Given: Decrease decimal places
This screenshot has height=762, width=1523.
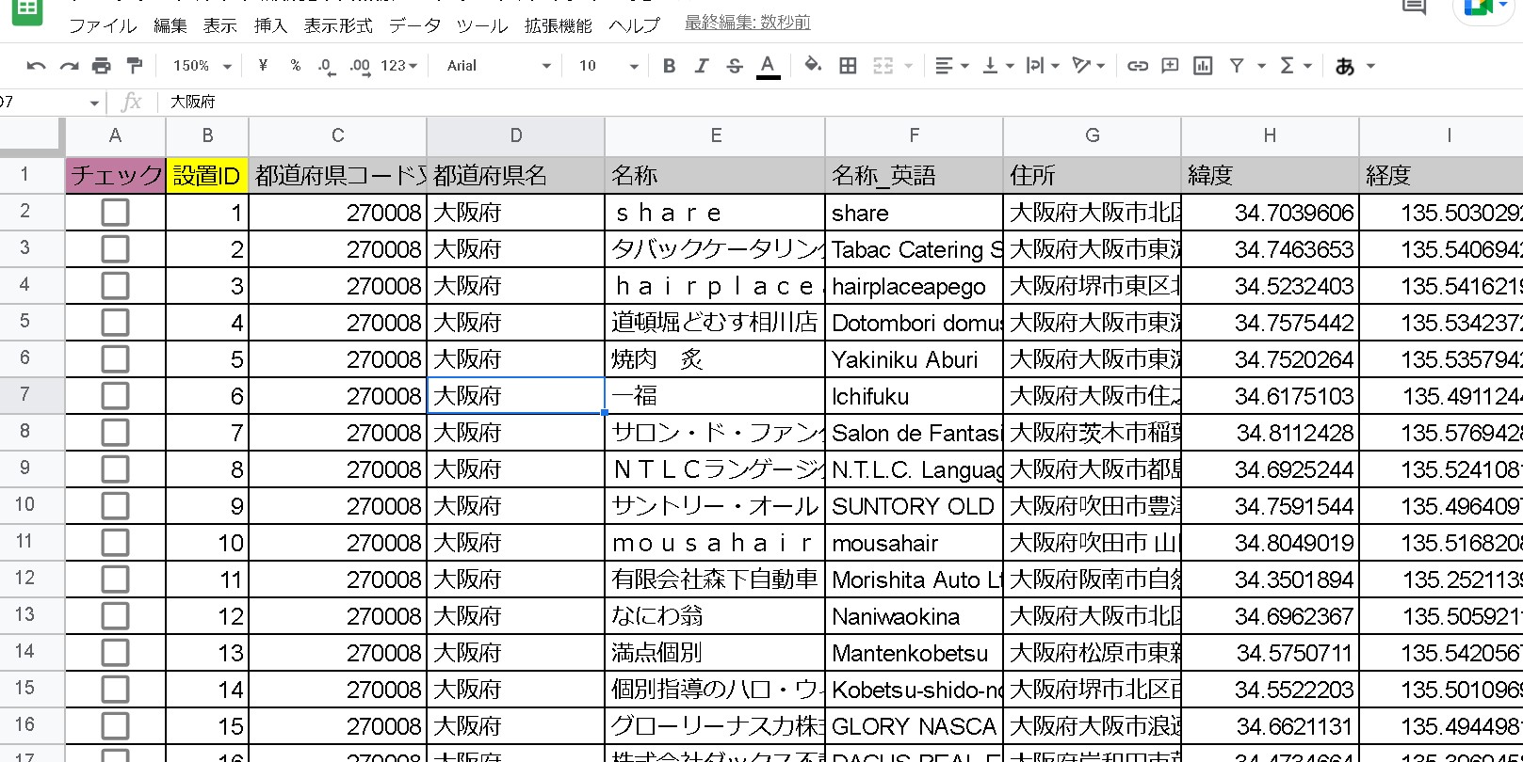Looking at the screenshot, I should click(x=327, y=66).
